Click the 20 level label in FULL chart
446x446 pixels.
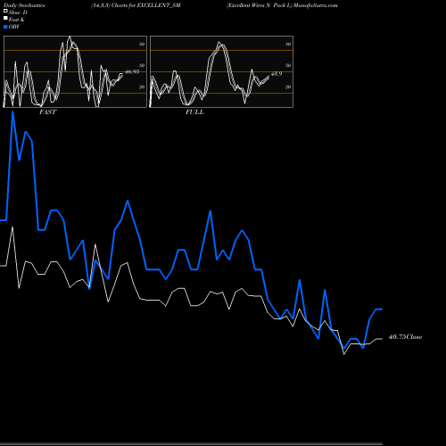[288, 87]
